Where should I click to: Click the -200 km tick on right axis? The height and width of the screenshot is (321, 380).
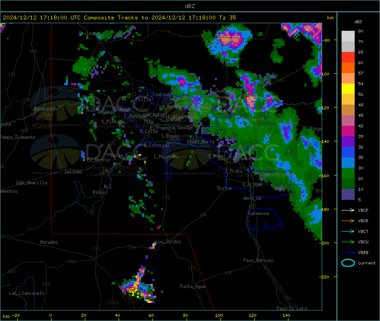[324, 243]
